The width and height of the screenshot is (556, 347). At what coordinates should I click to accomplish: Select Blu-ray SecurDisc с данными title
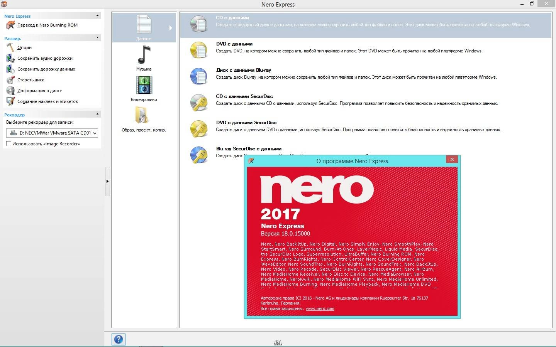[249, 149]
